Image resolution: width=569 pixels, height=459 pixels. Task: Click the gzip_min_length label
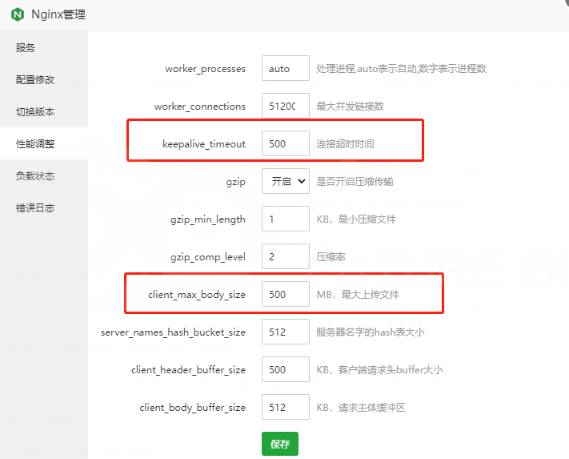coord(208,219)
